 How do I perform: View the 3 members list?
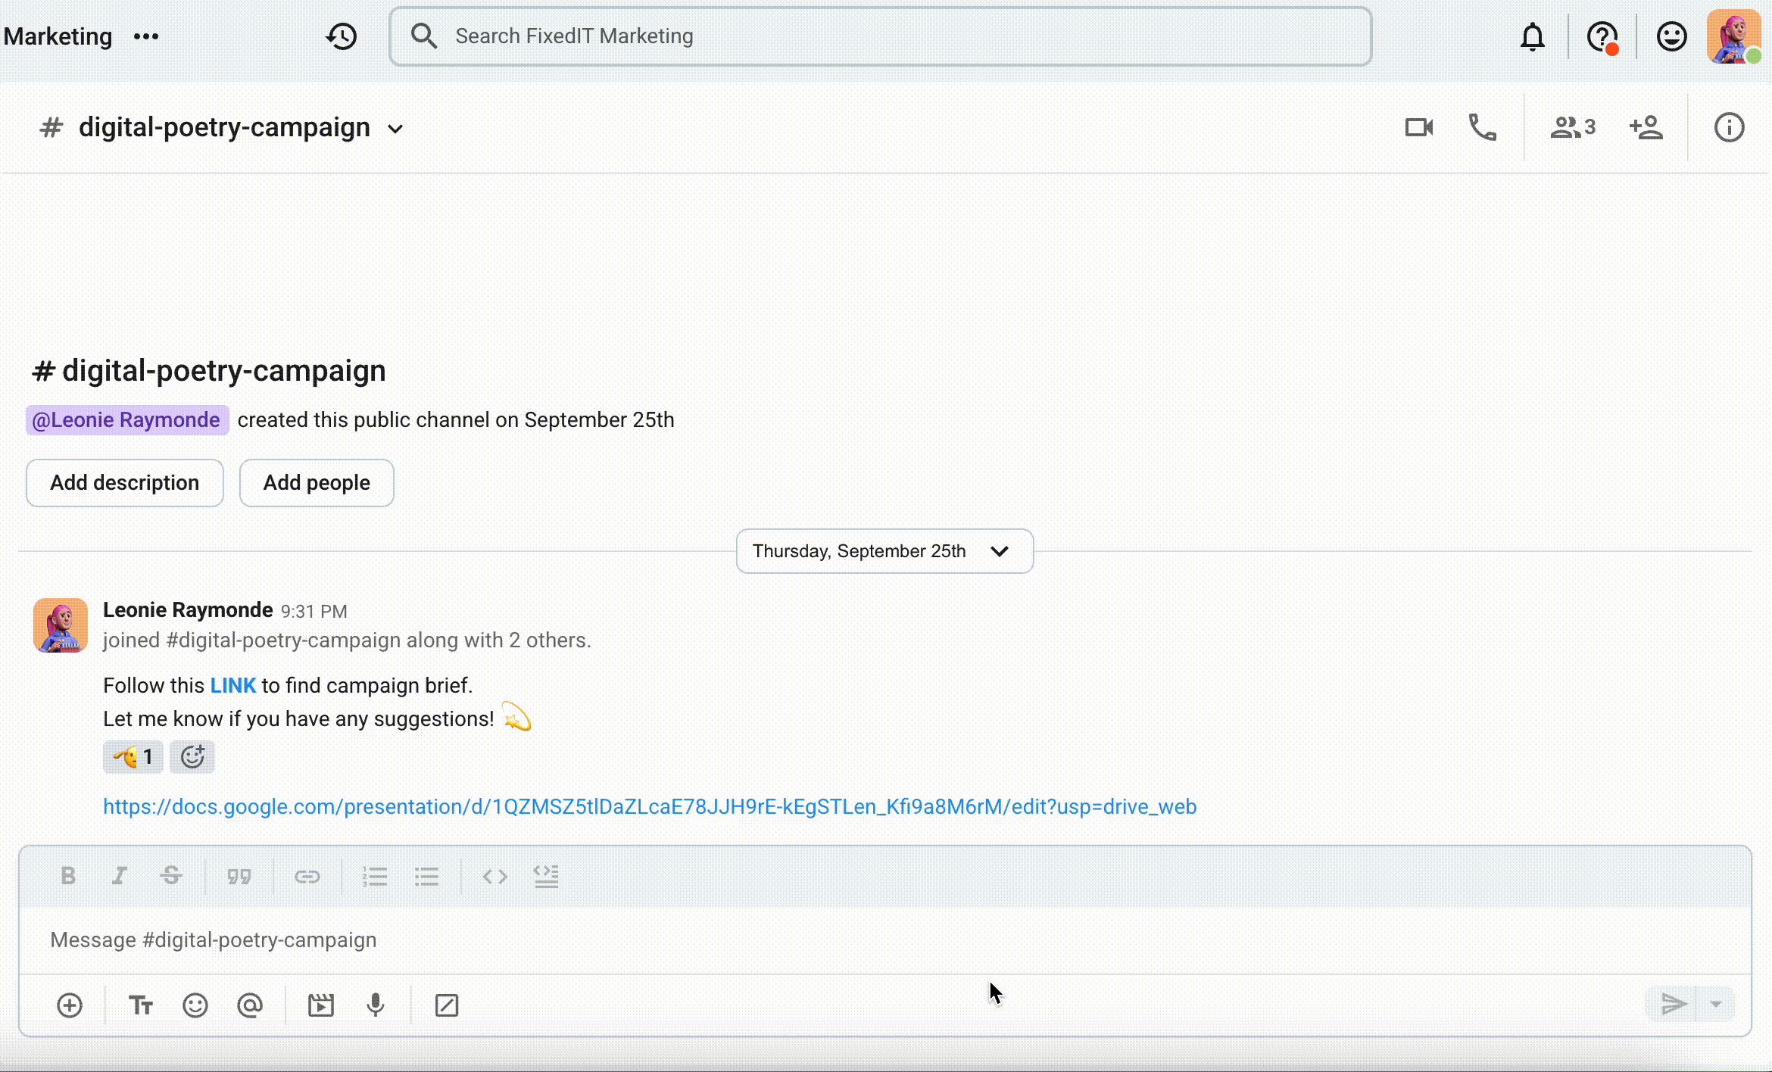1573,127
